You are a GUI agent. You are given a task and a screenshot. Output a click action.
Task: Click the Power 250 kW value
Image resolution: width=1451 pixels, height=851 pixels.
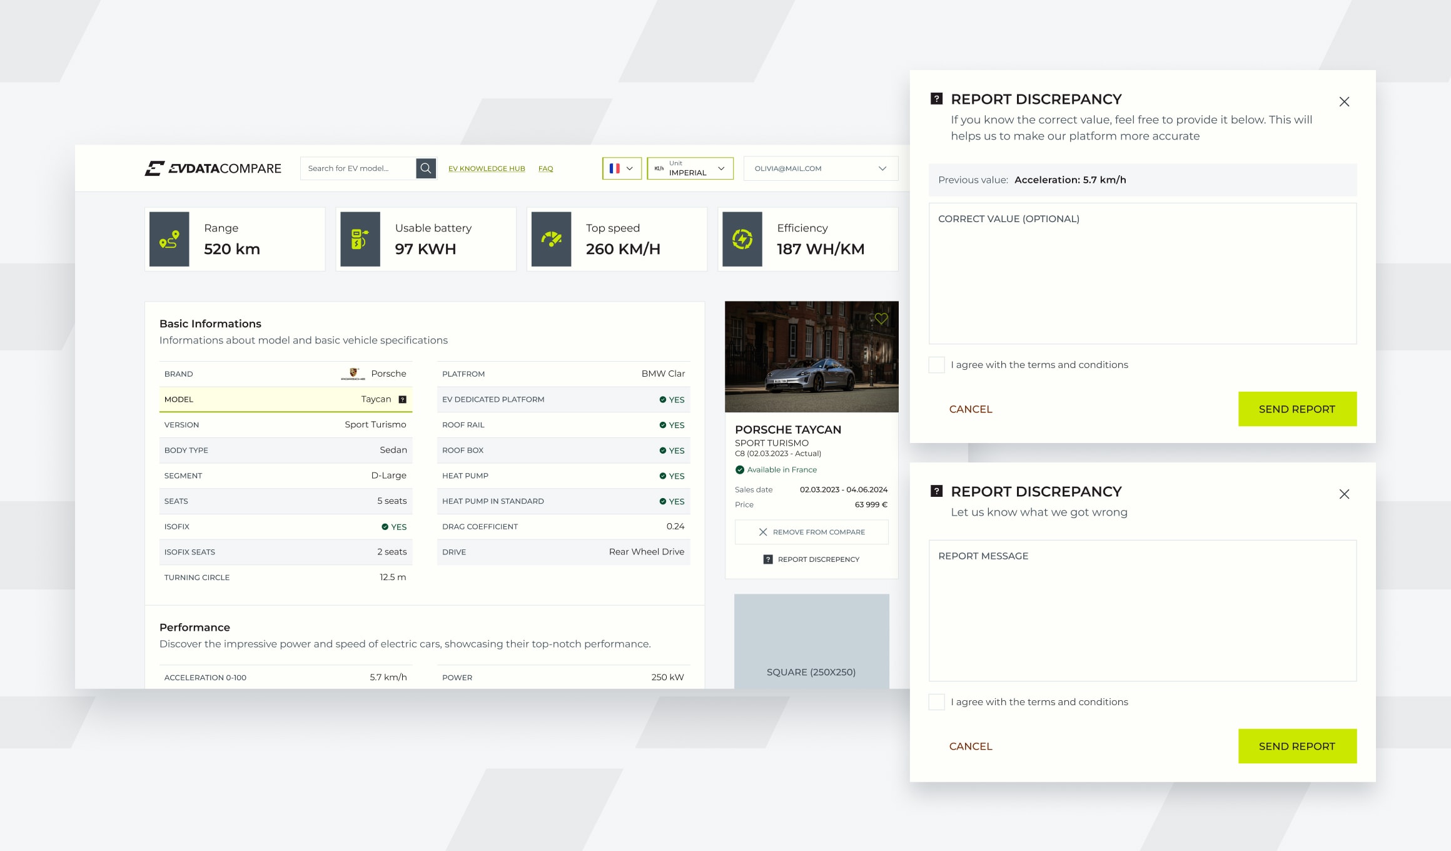tap(667, 677)
